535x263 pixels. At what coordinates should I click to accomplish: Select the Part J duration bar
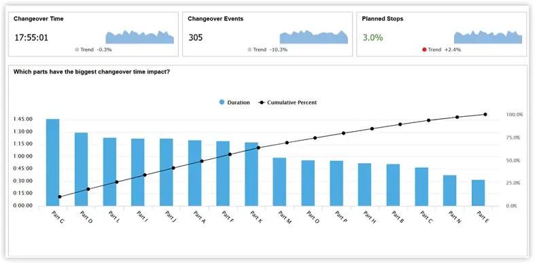pyautogui.click(x=166, y=172)
